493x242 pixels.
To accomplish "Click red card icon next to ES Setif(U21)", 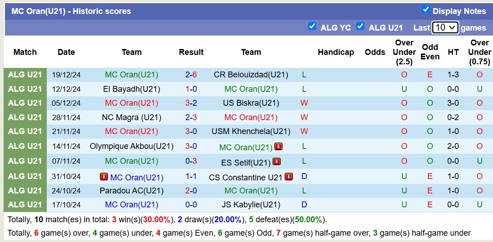I will (x=277, y=161).
